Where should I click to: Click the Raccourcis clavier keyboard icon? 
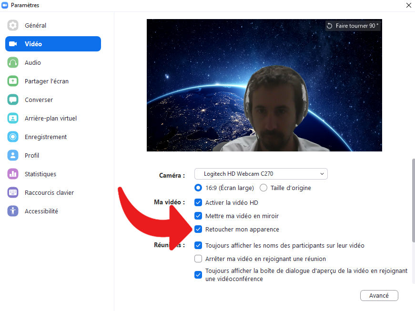click(13, 192)
